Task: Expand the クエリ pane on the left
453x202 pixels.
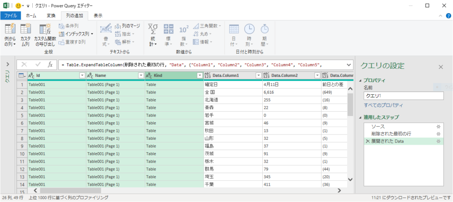Action: (8, 64)
